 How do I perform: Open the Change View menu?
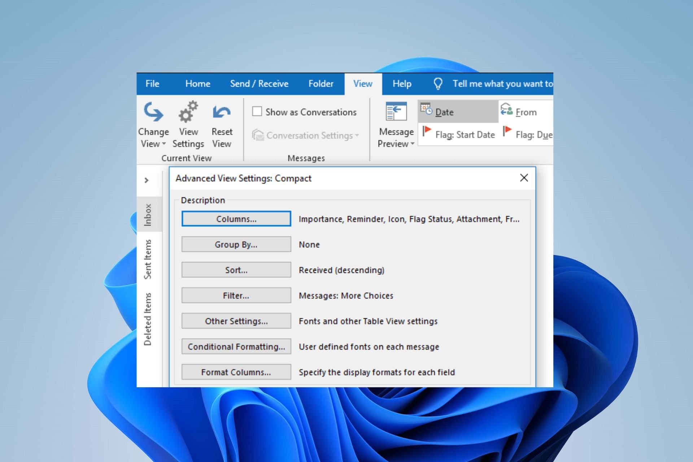(x=153, y=125)
